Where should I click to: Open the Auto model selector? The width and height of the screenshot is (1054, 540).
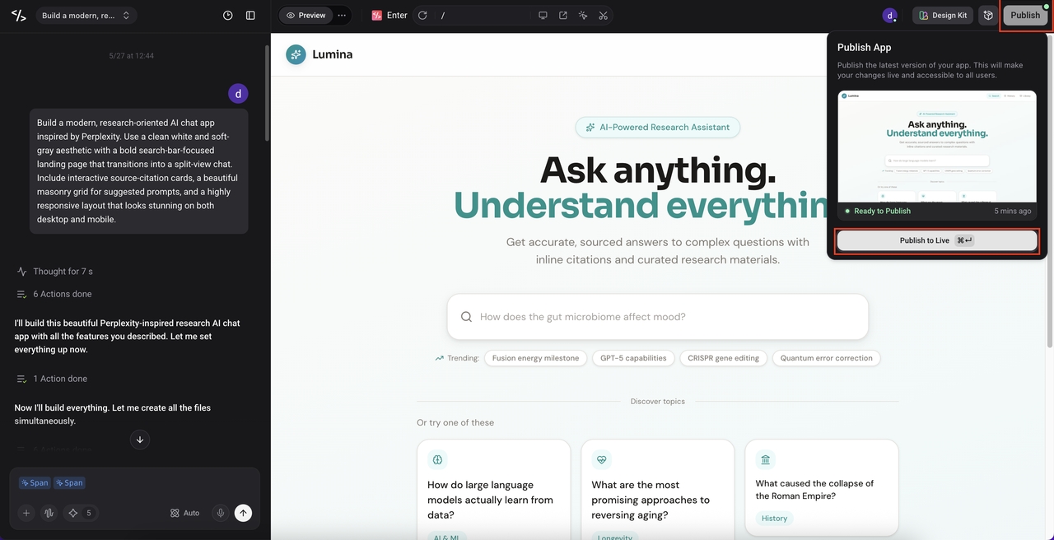[x=184, y=513]
